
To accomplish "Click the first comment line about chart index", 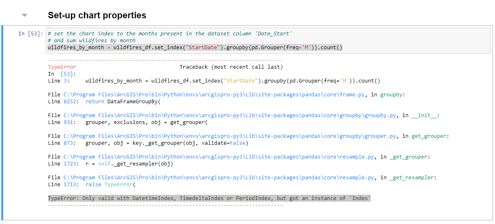I will (x=169, y=34).
